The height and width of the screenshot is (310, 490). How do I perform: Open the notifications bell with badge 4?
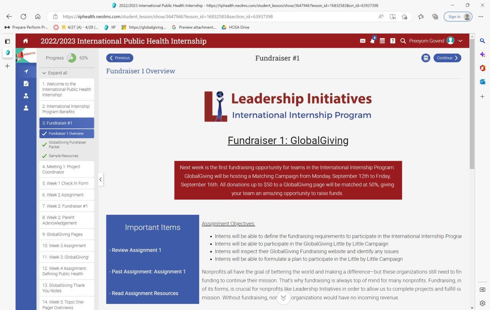click(x=372, y=41)
